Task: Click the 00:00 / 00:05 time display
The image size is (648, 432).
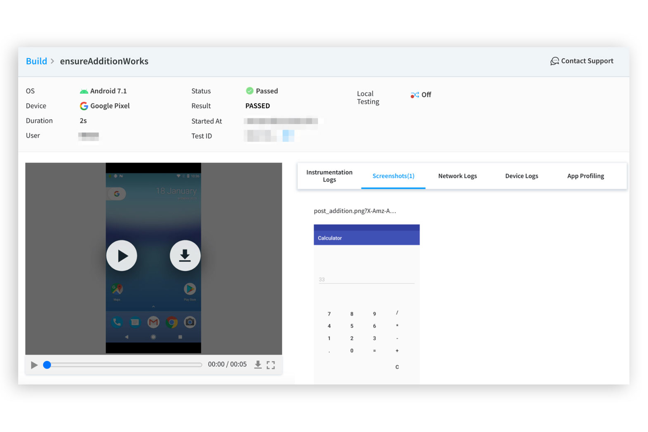Action: point(227,364)
